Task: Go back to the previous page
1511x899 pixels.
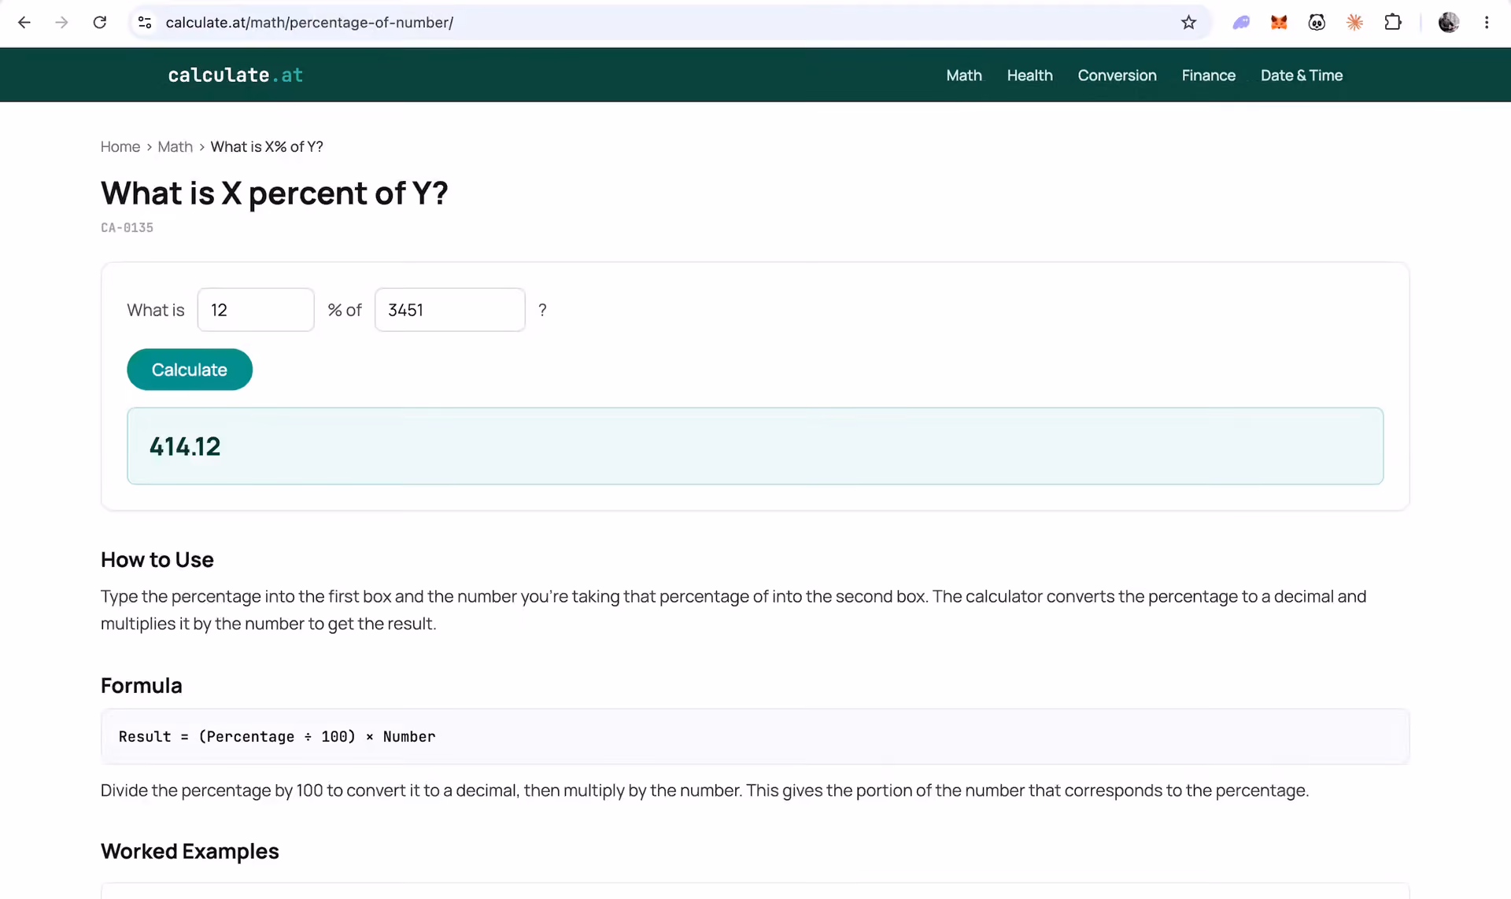Action: pyautogui.click(x=24, y=23)
